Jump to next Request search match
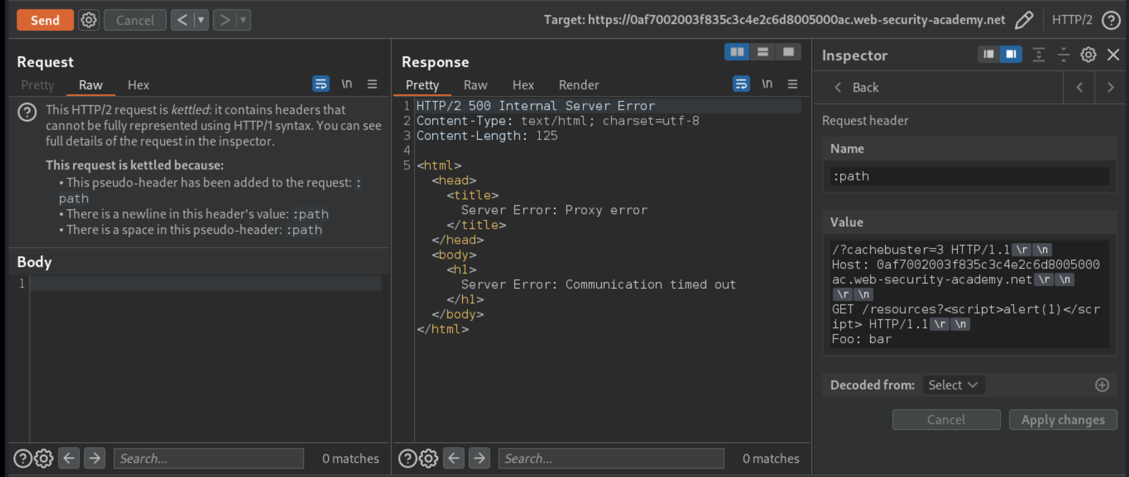This screenshot has height=477, width=1129. (95, 459)
